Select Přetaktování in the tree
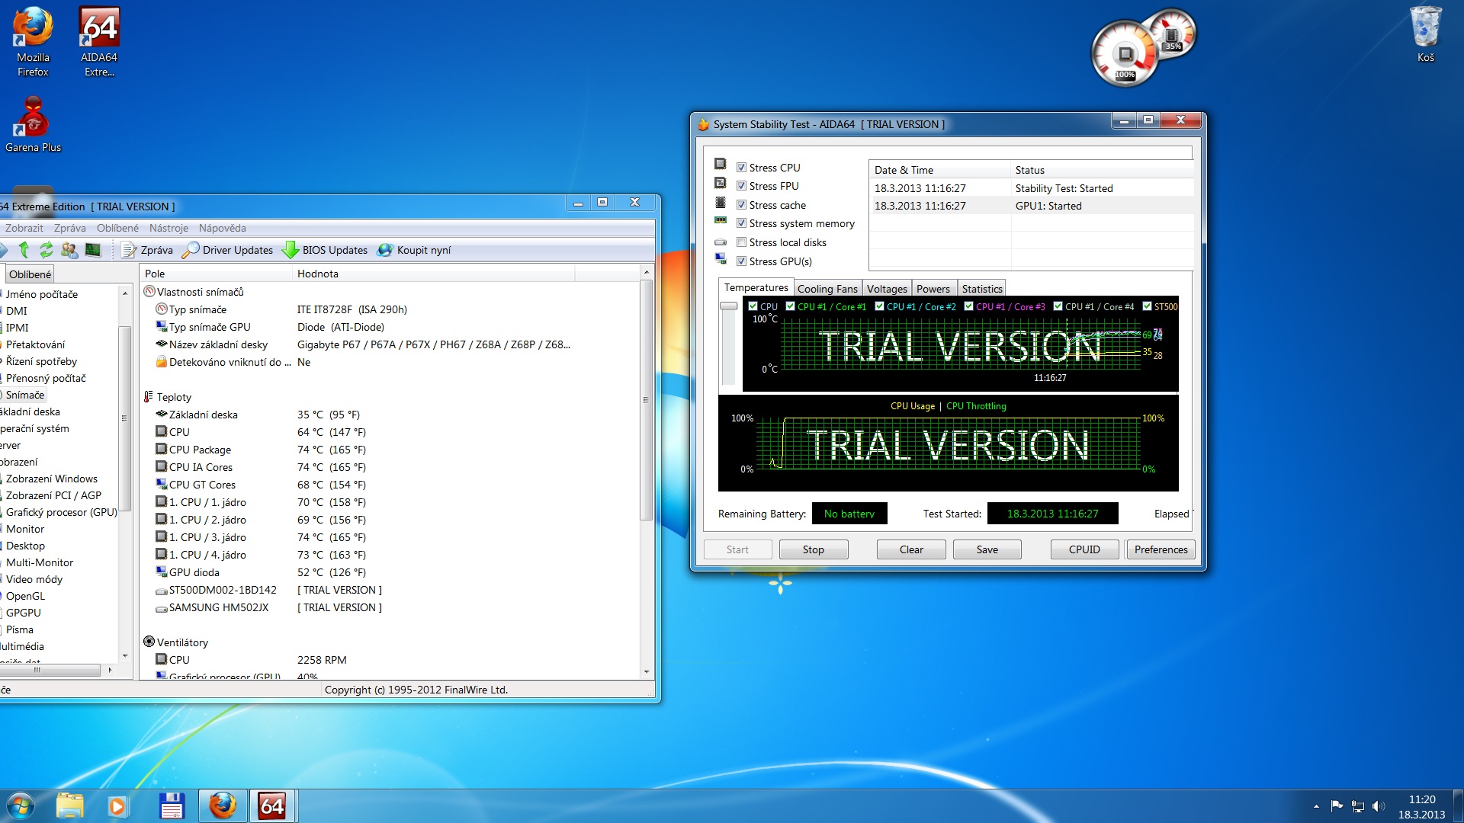 (36, 344)
